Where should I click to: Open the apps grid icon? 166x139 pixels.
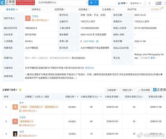pos(119,3)
